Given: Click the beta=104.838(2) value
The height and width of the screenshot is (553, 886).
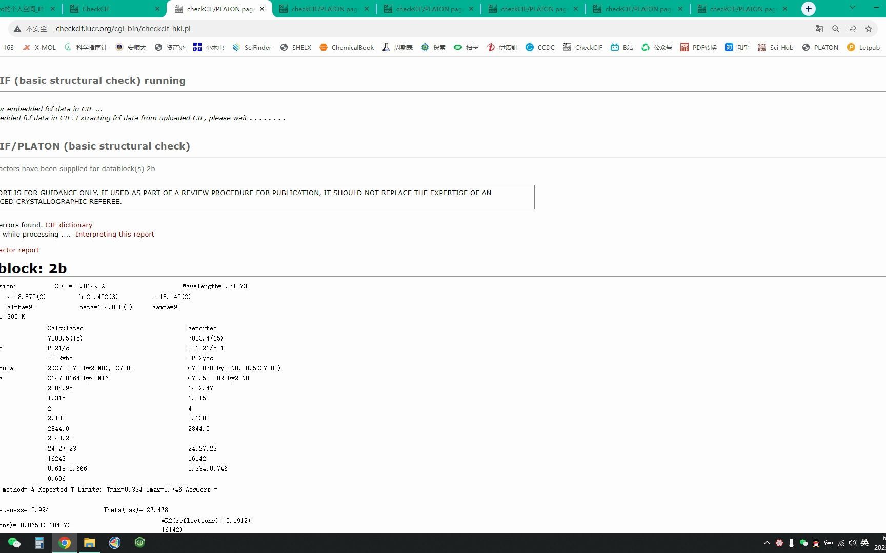Looking at the screenshot, I should [x=106, y=307].
